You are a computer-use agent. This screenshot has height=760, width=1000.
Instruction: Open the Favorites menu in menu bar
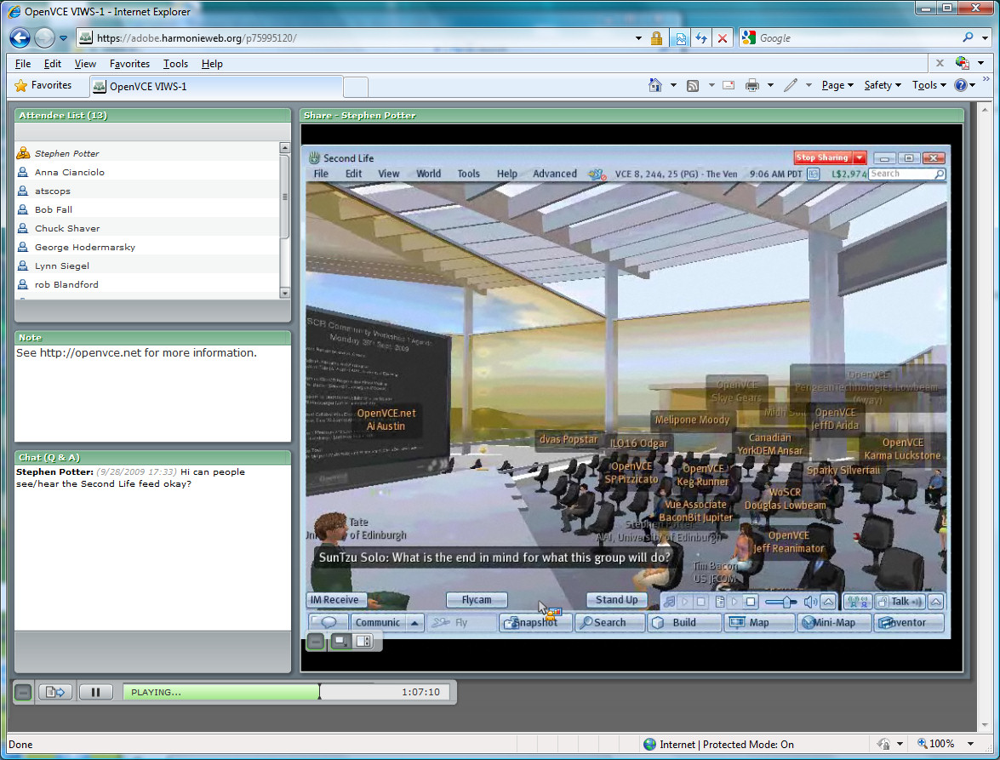point(129,63)
